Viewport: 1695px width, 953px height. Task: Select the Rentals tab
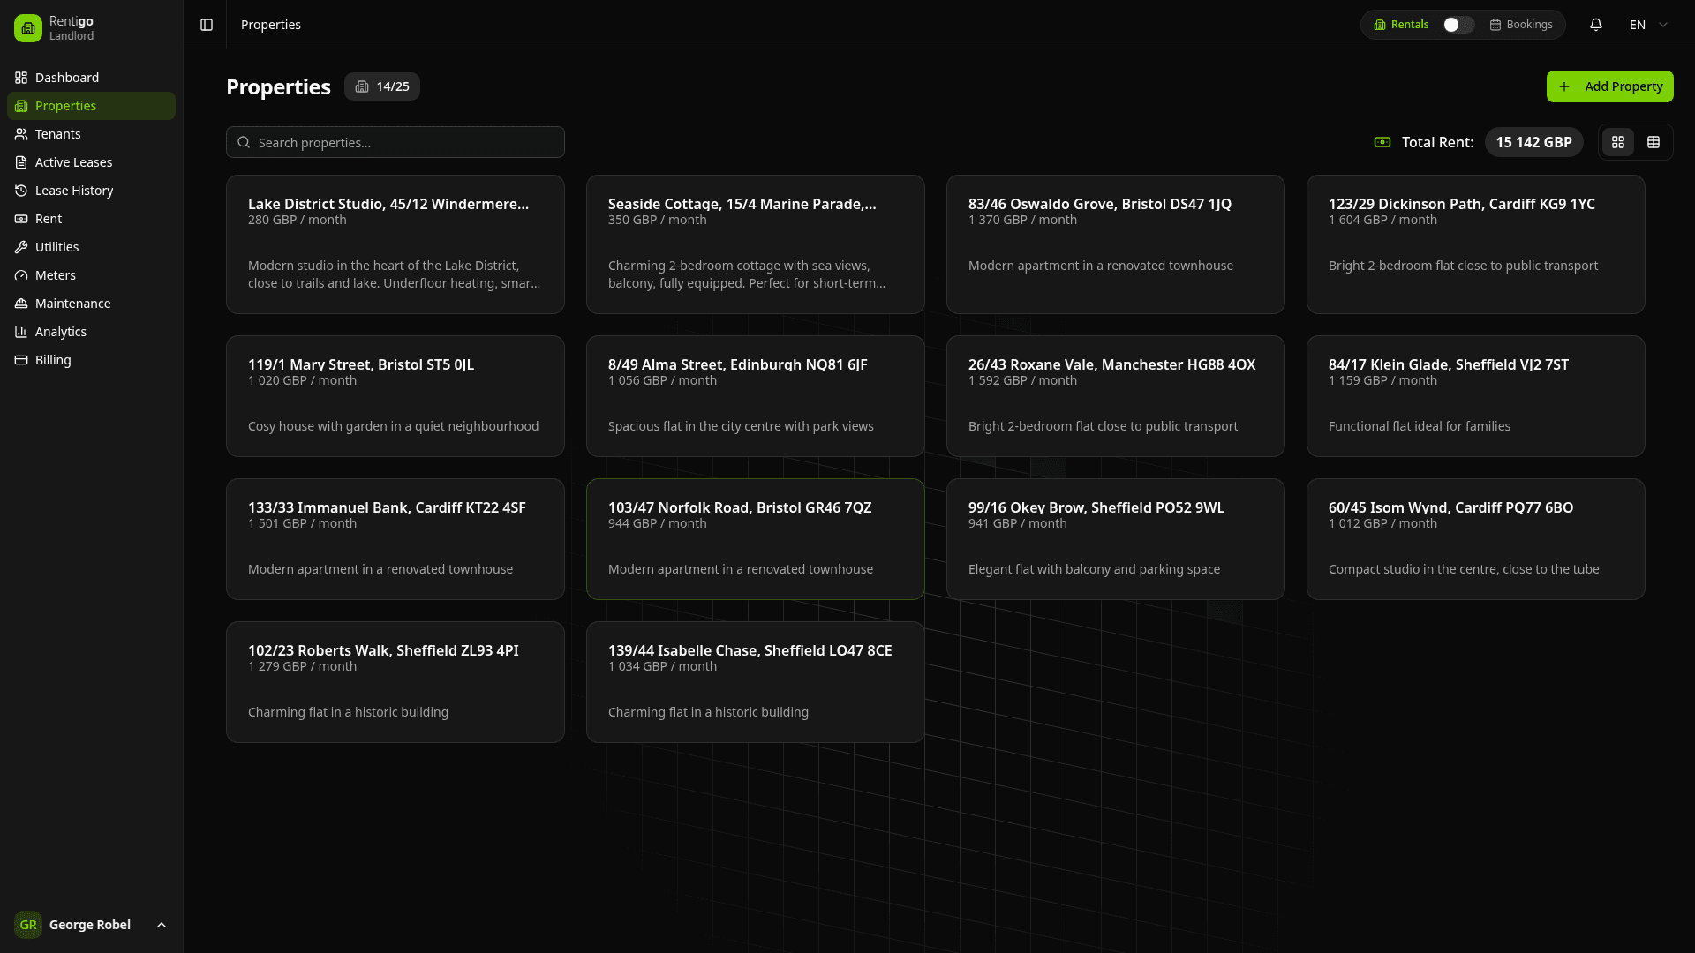pos(1401,24)
